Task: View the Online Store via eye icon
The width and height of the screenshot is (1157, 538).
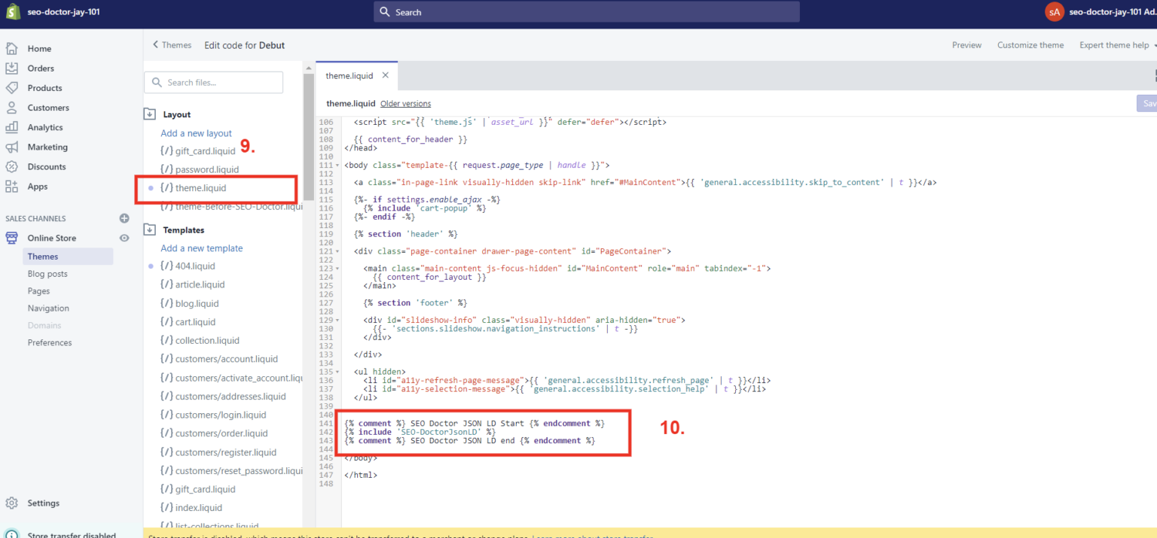Action: point(124,239)
